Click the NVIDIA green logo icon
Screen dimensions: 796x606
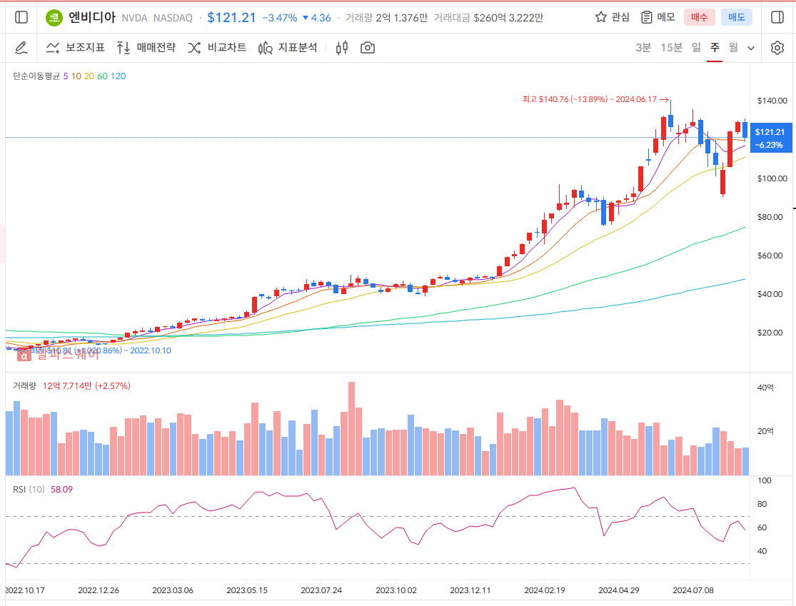[x=54, y=18]
